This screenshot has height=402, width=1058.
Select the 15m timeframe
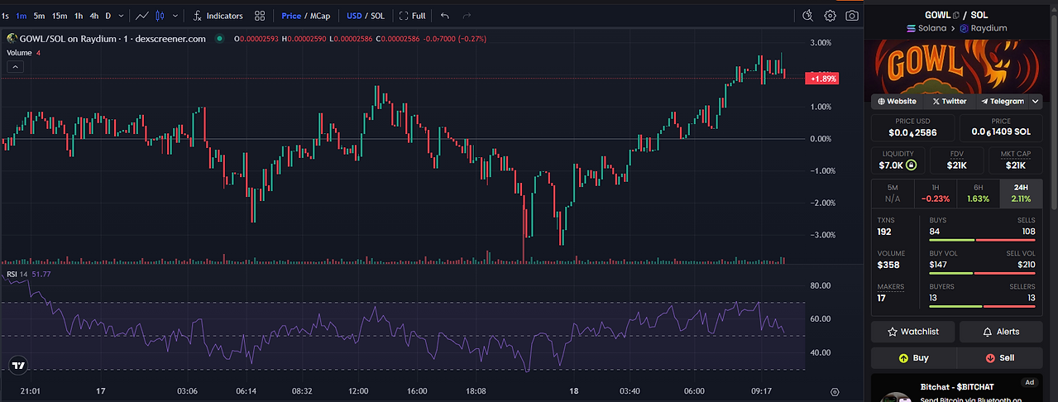pos(60,16)
